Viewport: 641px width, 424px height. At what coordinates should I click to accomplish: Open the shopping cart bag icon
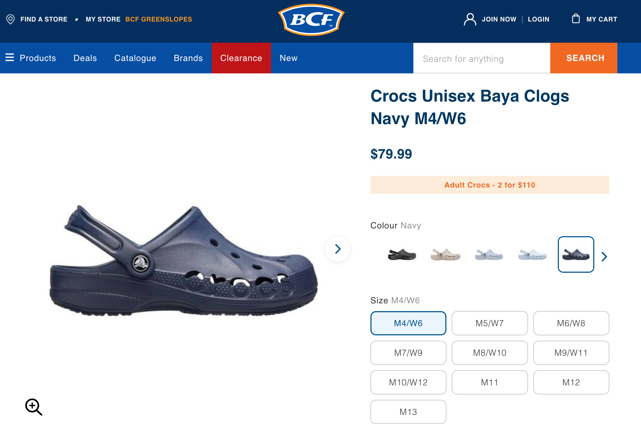[576, 19]
